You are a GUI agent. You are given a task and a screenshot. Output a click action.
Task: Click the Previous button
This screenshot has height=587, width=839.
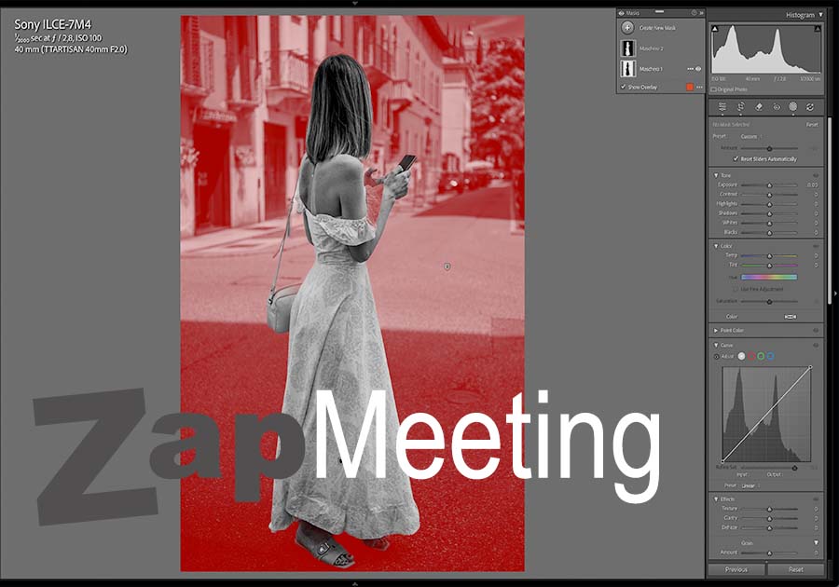[x=736, y=569]
